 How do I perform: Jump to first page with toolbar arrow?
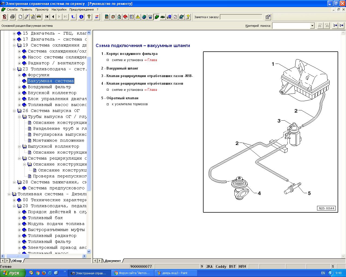(47, 17)
